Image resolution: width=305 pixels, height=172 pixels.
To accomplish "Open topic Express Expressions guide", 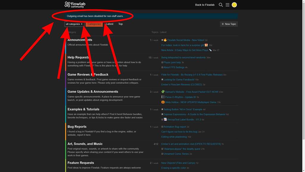I will point(194,114).
